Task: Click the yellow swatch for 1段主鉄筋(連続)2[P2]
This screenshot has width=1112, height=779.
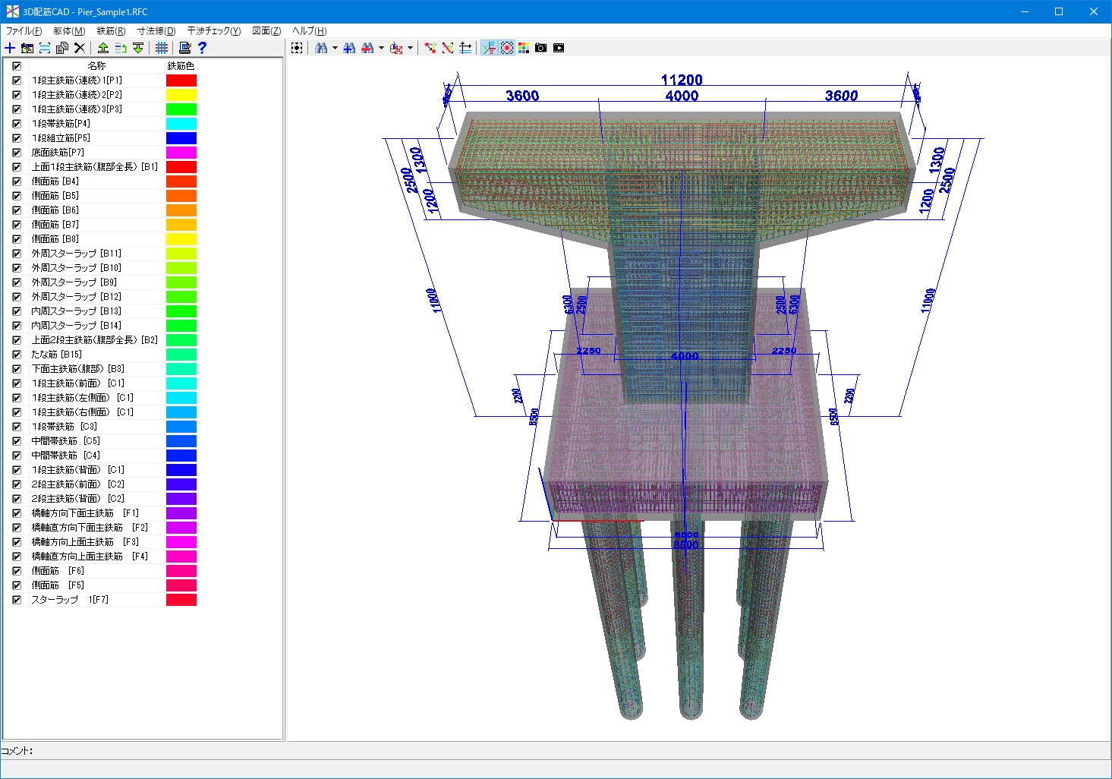Action: (181, 95)
